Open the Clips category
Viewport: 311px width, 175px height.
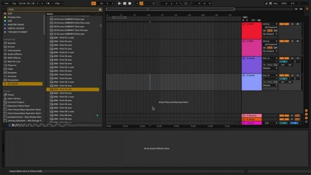point(10,69)
